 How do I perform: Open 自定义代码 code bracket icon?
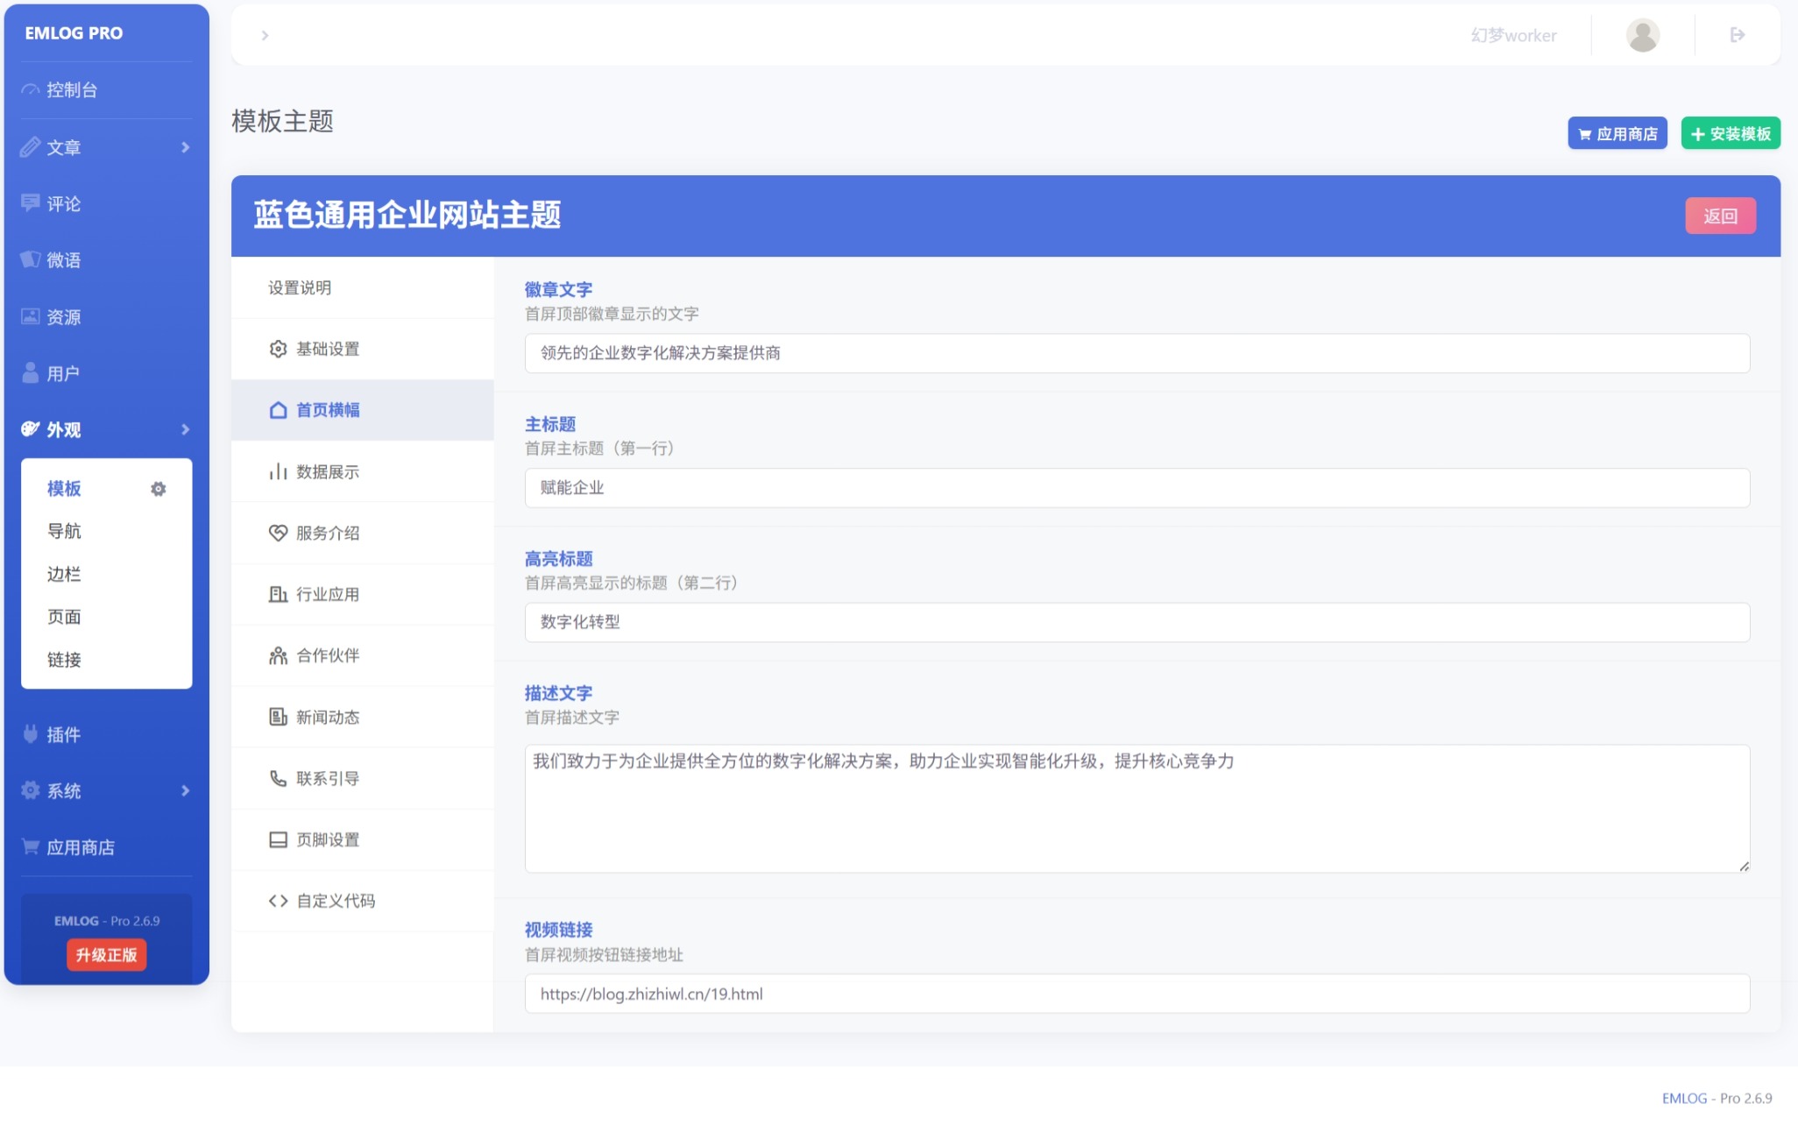click(278, 901)
